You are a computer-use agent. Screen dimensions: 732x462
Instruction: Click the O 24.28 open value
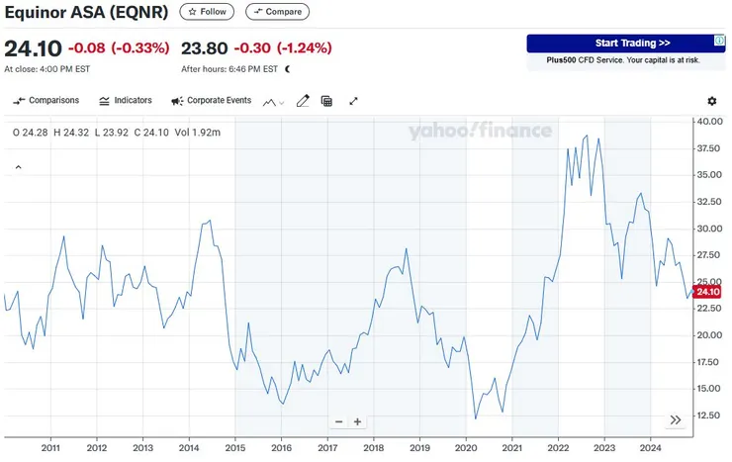31,133
